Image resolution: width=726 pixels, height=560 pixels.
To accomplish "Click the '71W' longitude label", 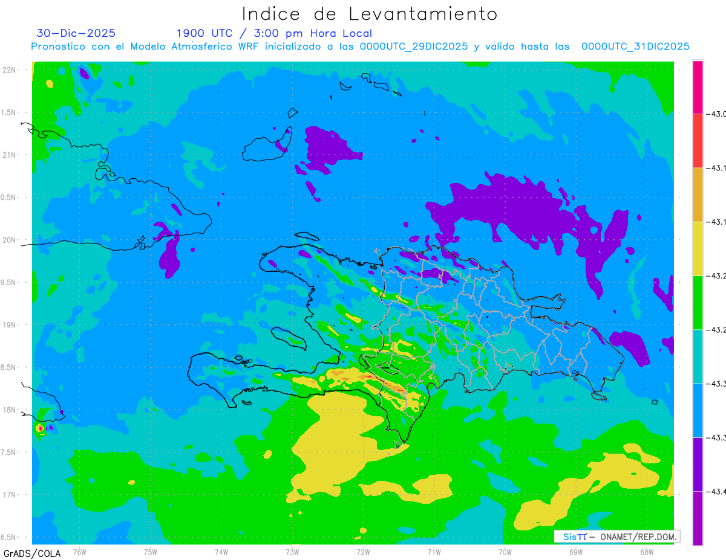I will [x=434, y=552].
